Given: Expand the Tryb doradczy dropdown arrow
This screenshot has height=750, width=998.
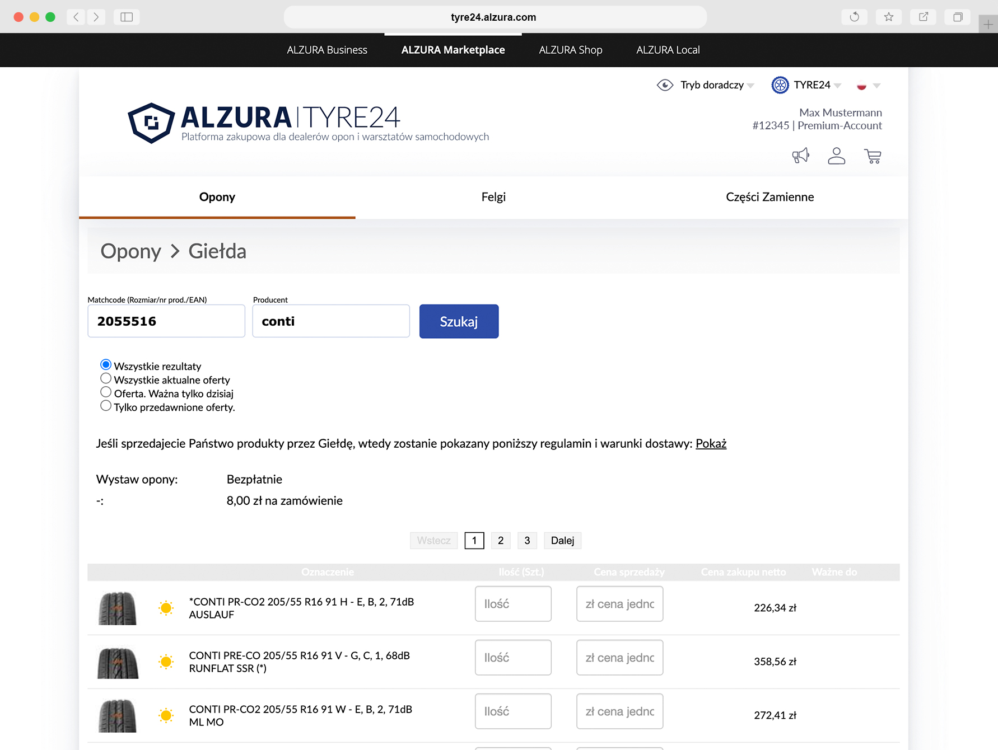Looking at the screenshot, I should [x=750, y=86].
